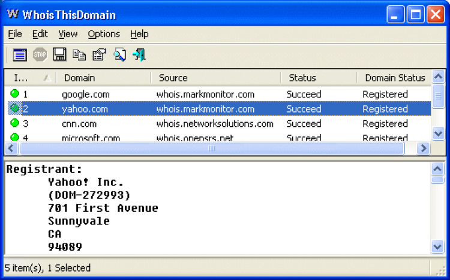The height and width of the screenshot is (280, 450).
Task: Select the yahoo.com domain cell
Action: 85,109
